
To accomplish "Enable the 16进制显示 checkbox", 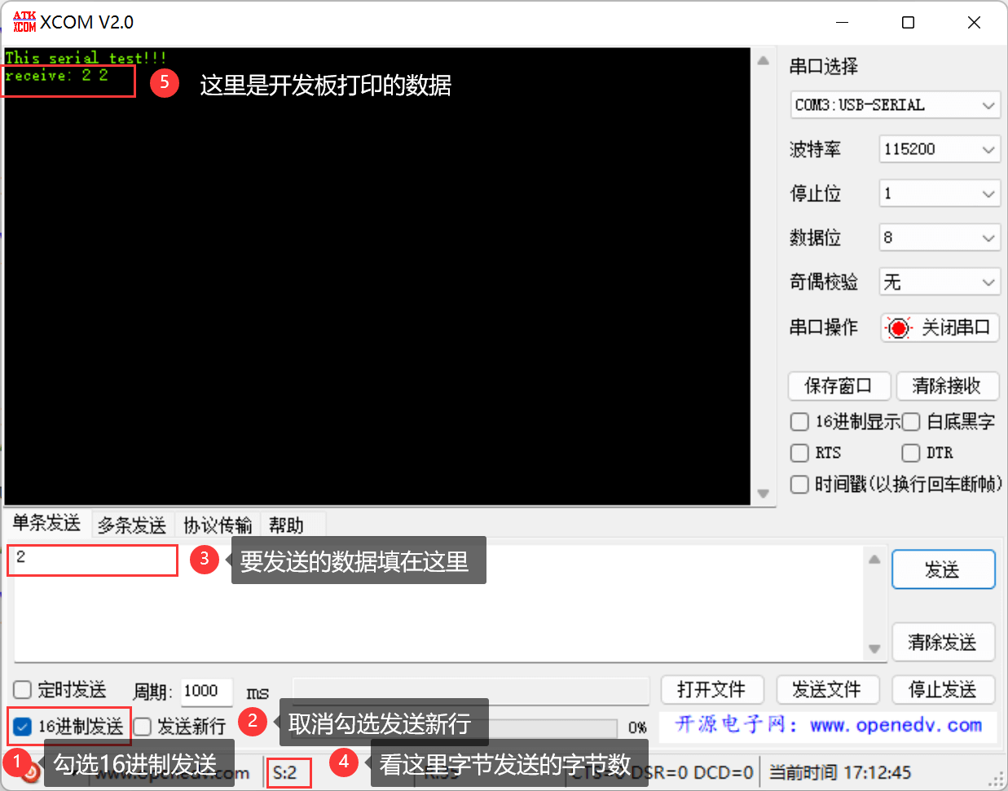I will click(x=799, y=421).
